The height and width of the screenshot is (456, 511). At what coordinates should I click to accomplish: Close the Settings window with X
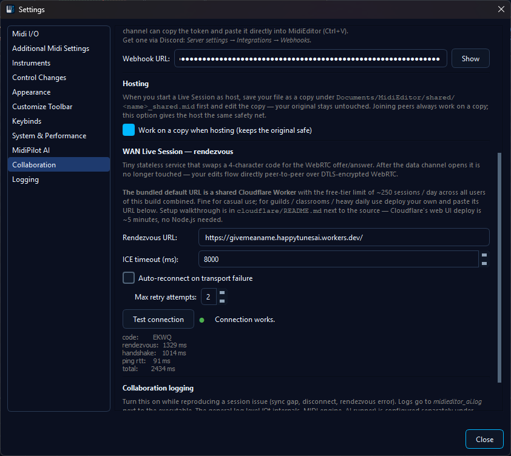501,9
